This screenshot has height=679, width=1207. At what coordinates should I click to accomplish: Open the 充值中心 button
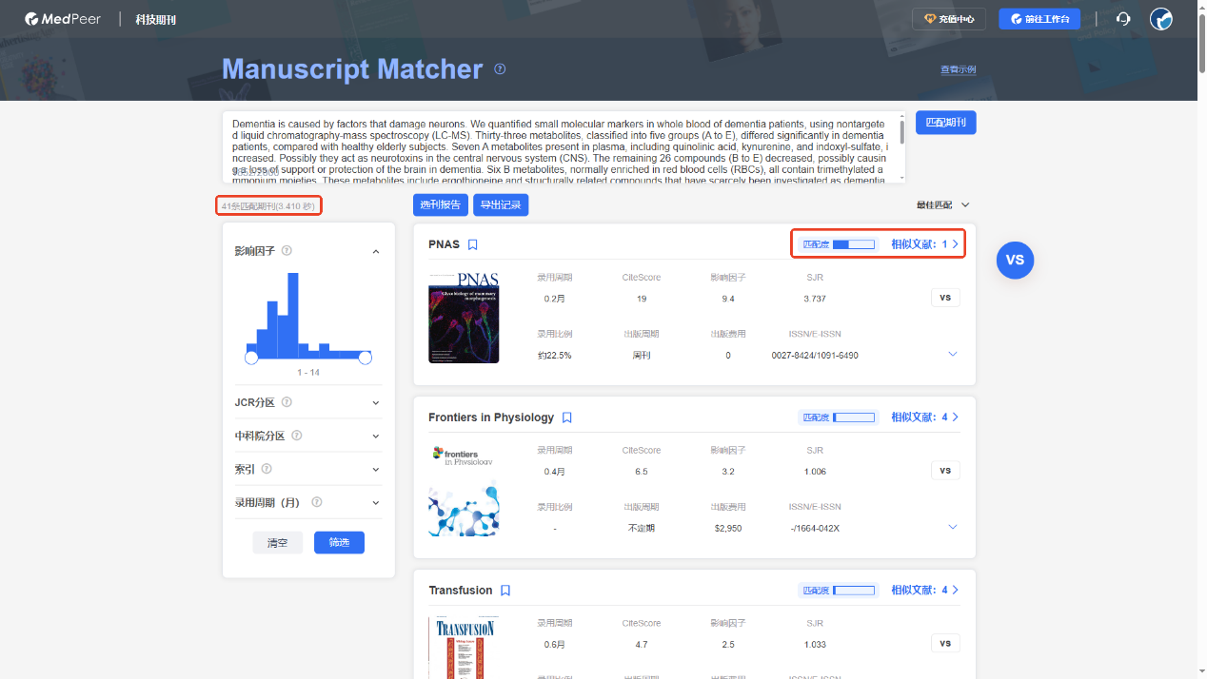pyautogui.click(x=948, y=19)
